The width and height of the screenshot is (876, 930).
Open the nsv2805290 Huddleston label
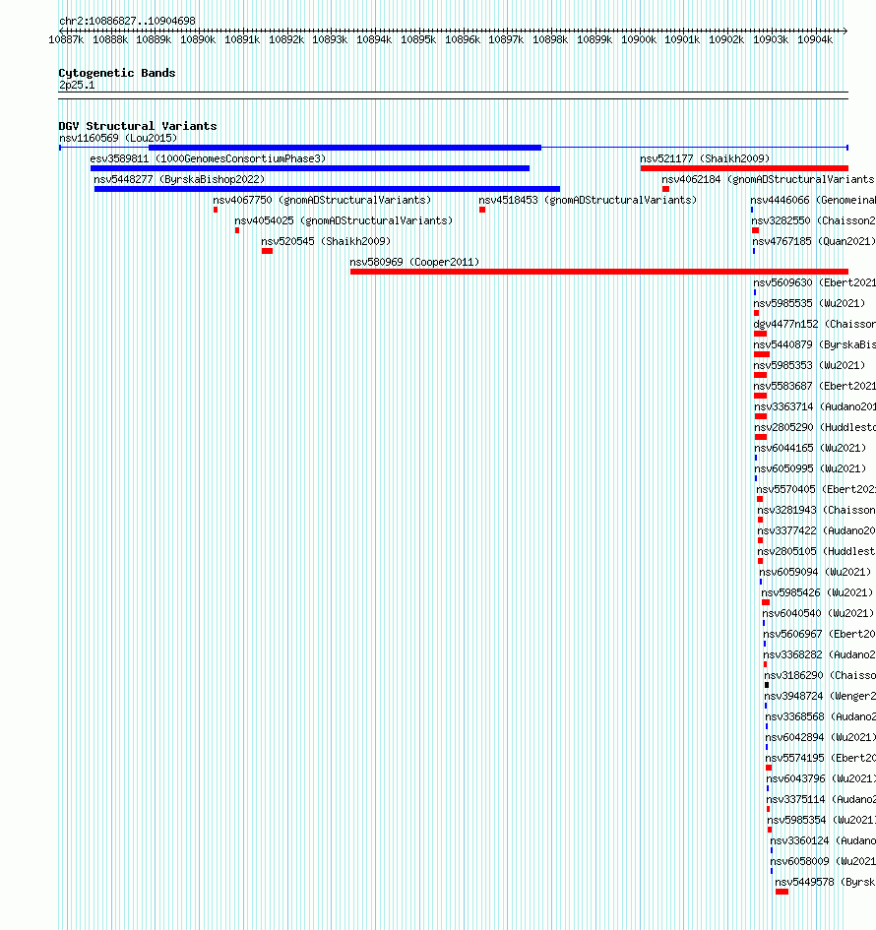click(x=815, y=428)
